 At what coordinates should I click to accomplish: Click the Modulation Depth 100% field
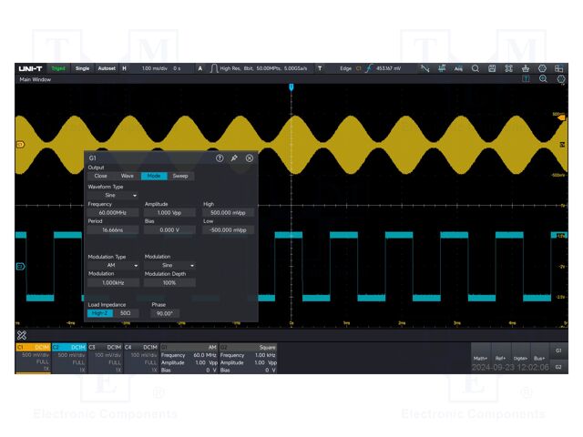coord(169,282)
